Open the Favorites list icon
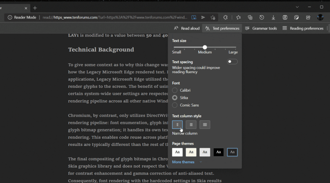330x183 pixels. [x=238, y=17]
